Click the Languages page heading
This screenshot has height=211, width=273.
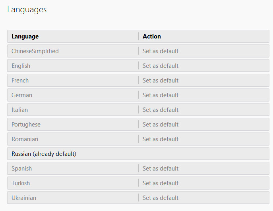point(27,10)
